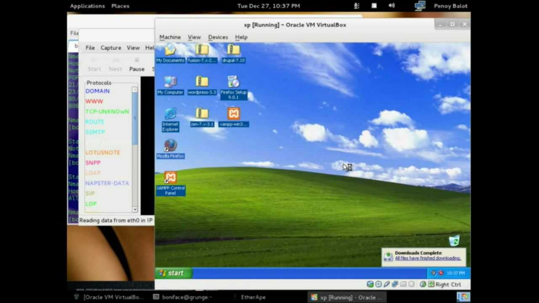Image resolution: width=539 pixels, height=303 pixels.
Task: Click the Internet Explorer desktop icon
Action: pos(170,120)
